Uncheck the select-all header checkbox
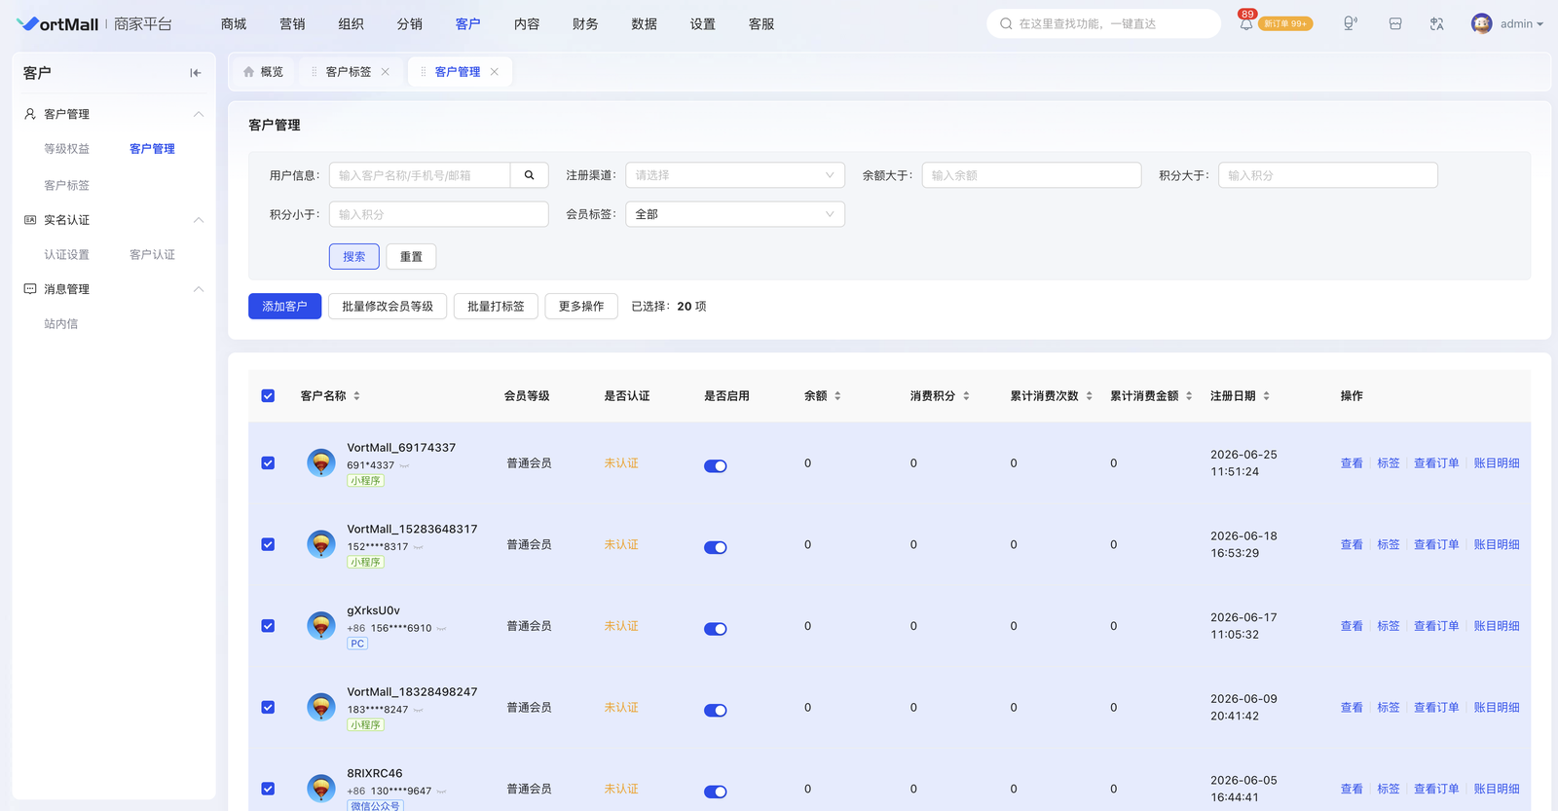1558x811 pixels. [268, 396]
